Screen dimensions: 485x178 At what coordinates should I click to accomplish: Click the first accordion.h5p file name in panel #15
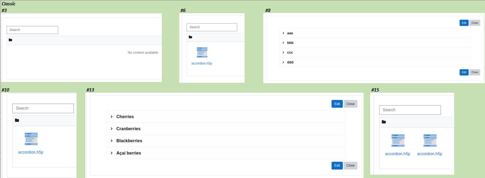pos(398,154)
